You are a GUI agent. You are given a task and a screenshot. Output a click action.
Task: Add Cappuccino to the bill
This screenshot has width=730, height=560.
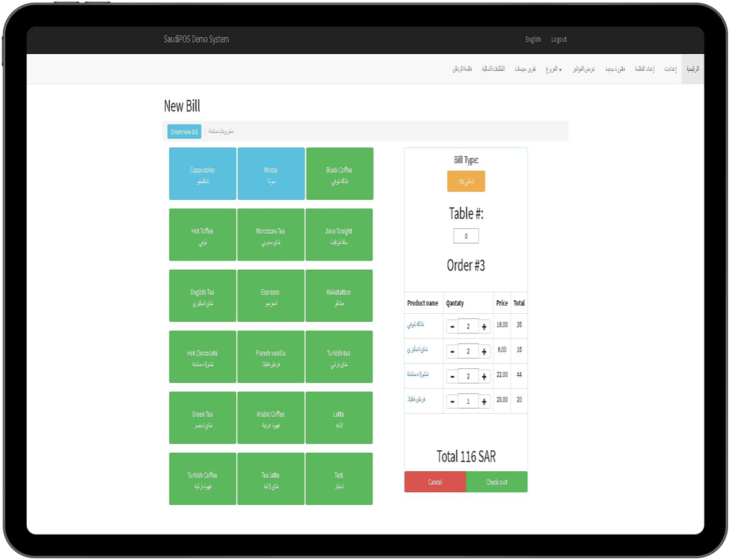click(202, 174)
